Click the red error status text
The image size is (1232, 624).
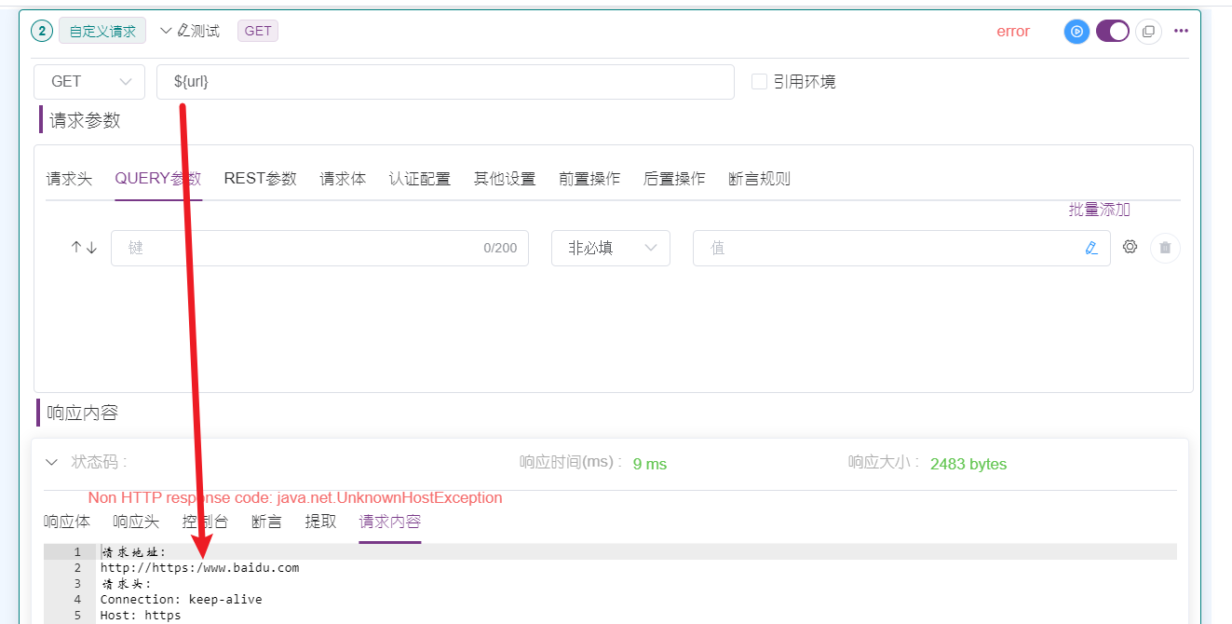(x=1013, y=32)
